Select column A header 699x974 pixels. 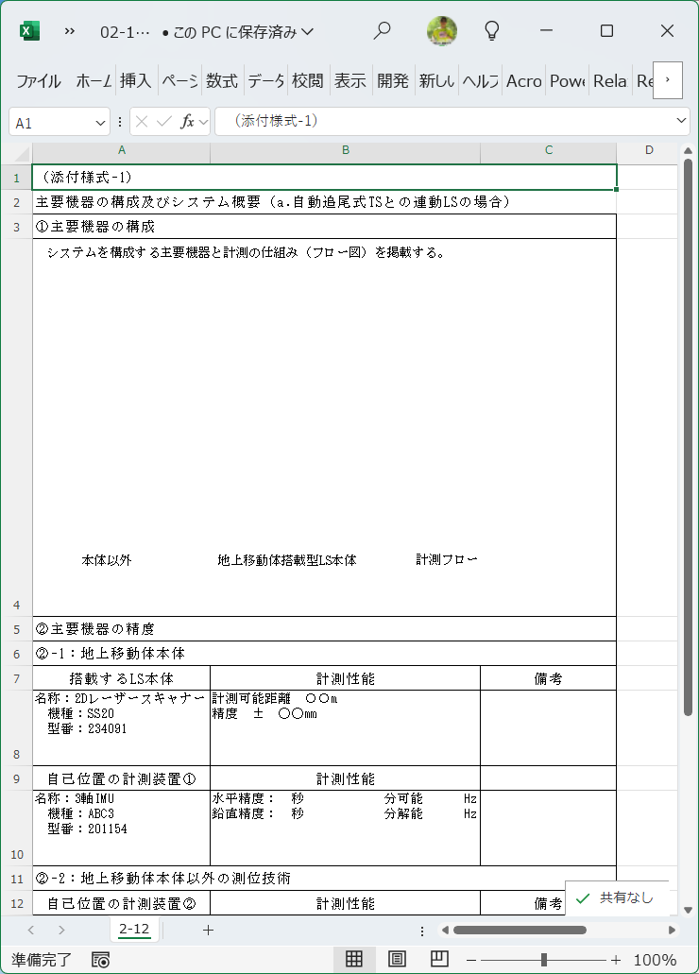click(122, 150)
